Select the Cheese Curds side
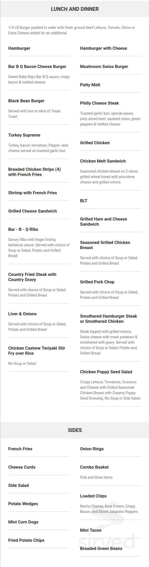This screenshot has width=149, height=567. pyautogui.click(x=22, y=467)
